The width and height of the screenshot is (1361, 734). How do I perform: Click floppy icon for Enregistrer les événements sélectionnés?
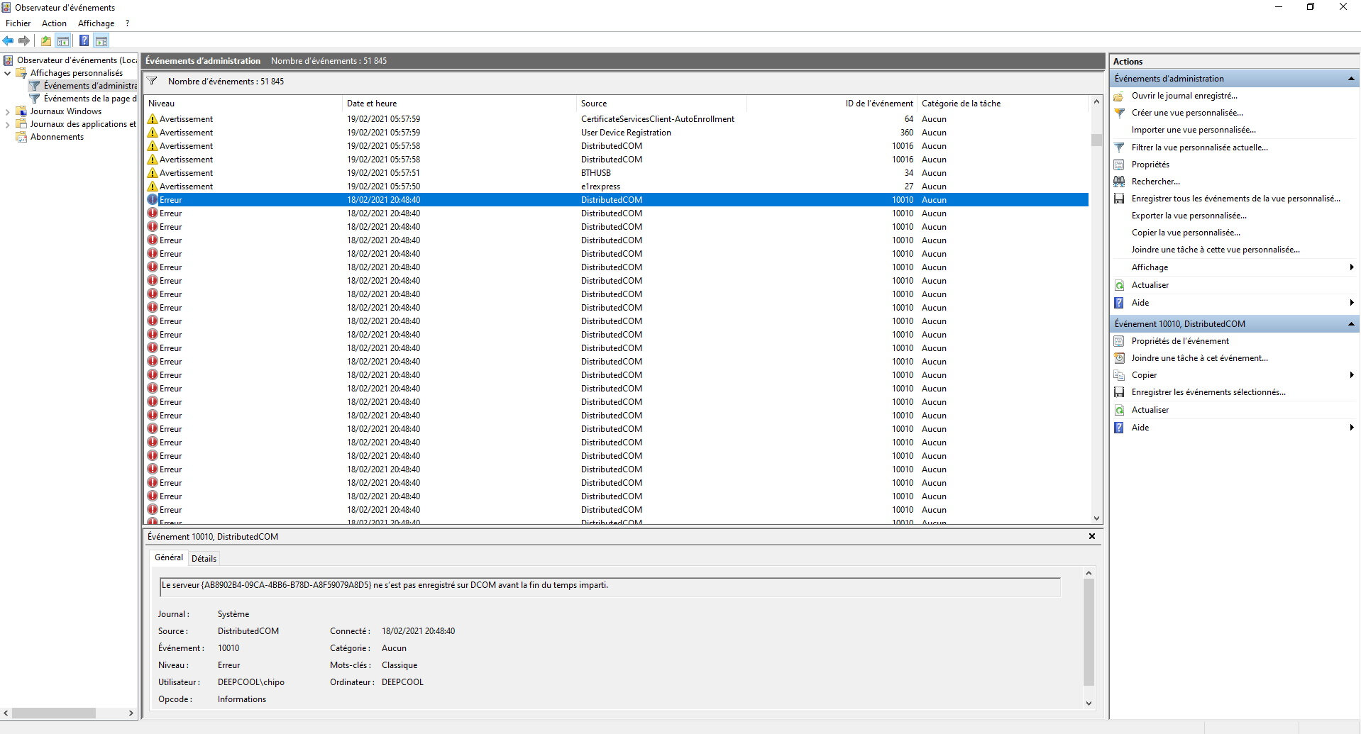click(1119, 392)
